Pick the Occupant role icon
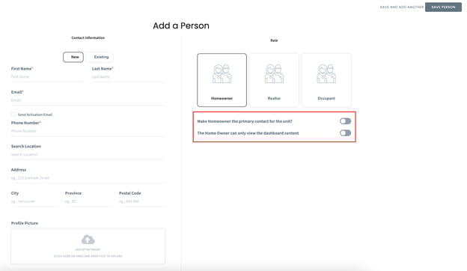 326,73
